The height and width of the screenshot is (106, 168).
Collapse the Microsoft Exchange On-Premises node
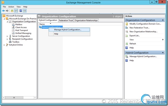click(x=4, y=19)
